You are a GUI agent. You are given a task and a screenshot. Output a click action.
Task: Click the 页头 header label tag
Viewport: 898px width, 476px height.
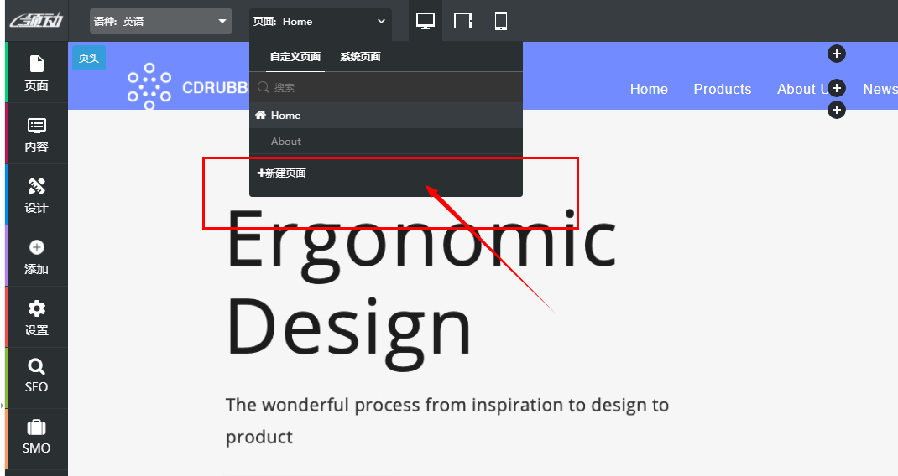tap(88, 58)
